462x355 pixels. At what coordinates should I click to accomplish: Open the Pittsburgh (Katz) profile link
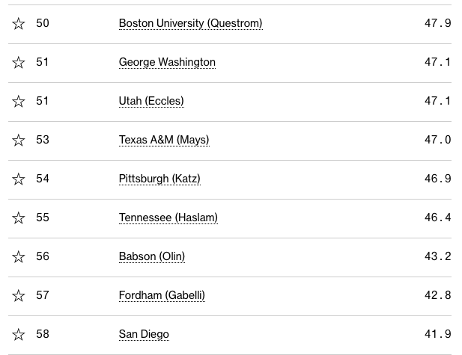(x=159, y=179)
